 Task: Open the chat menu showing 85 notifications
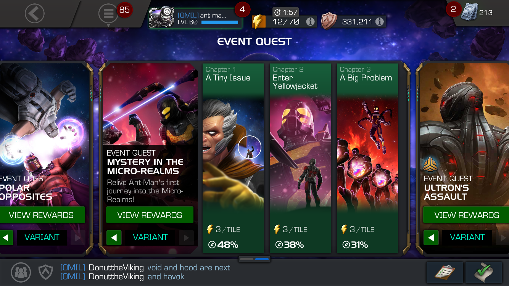point(108,14)
